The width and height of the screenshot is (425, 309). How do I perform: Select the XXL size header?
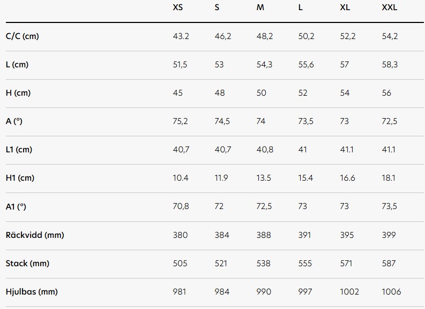(390, 7)
